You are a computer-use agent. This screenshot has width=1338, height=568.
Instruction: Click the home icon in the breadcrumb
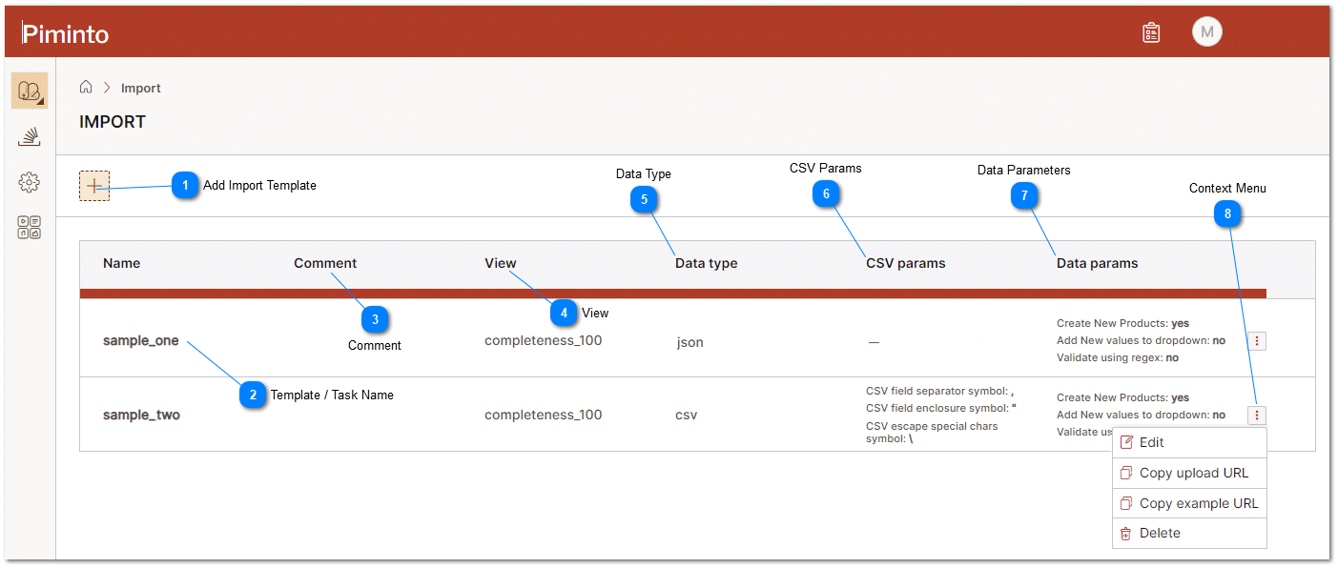(x=86, y=87)
